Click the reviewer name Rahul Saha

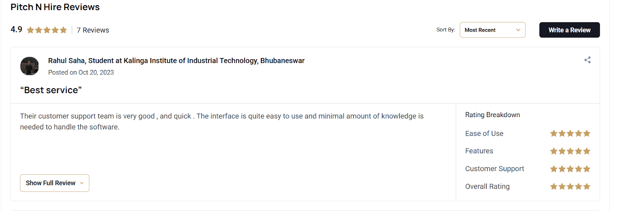pos(66,61)
